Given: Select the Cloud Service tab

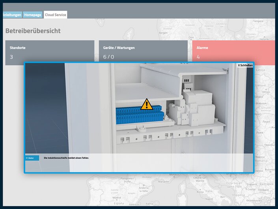Looking at the screenshot, I should click(x=56, y=15).
